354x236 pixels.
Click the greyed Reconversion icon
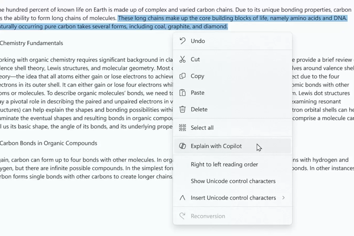[183, 216]
